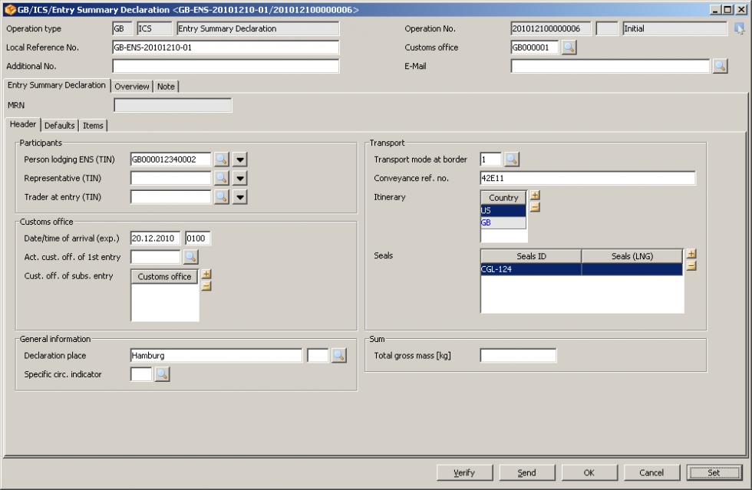Viewport: 752px width, 490px height.
Task: Expand dropdown for Person lodging ENS (TIN)
Action: (240, 159)
